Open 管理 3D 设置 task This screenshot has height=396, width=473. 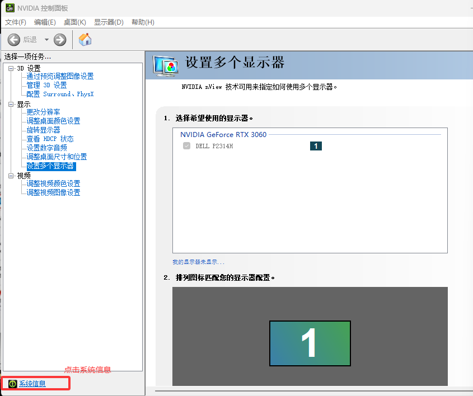[47, 85]
